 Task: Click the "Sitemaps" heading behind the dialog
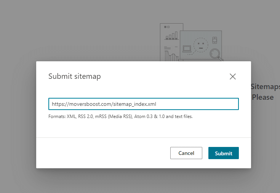(x=266, y=86)
